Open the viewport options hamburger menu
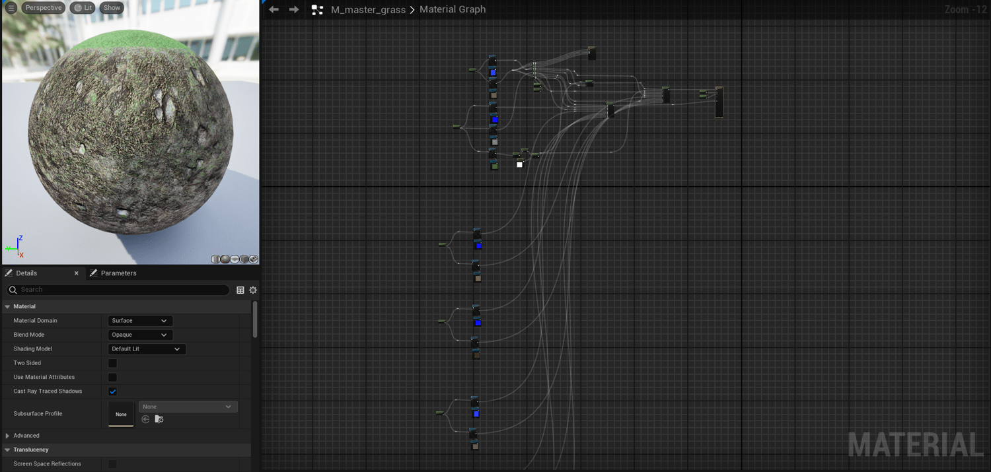Screen dimensions: 991x472 point(11,8)
